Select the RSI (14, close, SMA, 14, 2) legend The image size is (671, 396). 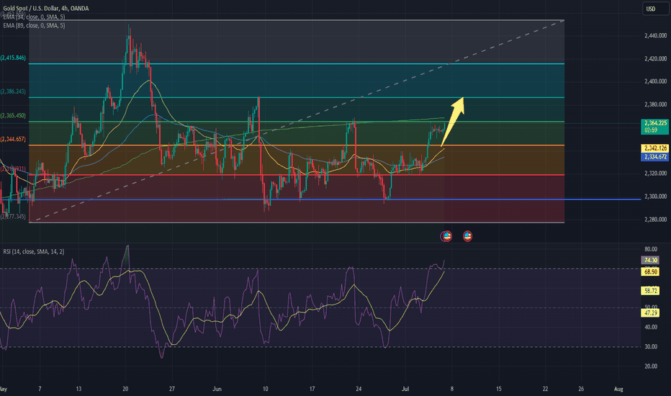coord(33,252)
